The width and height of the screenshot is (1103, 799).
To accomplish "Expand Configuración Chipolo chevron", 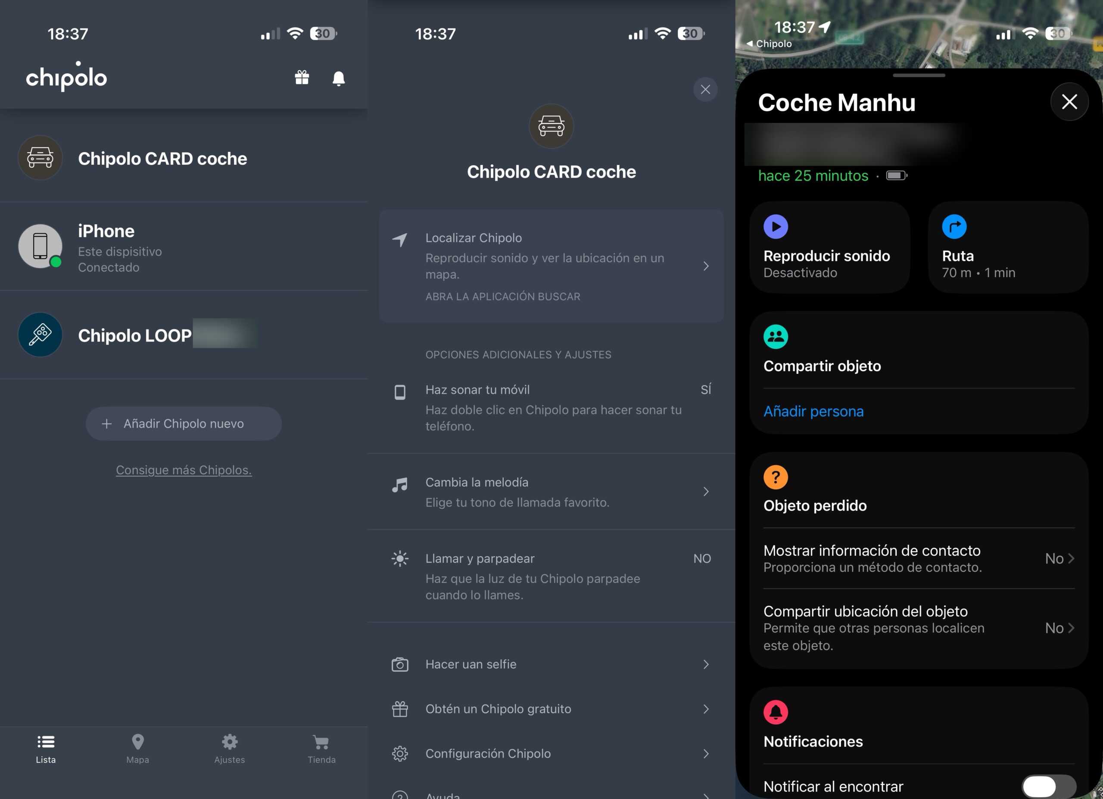I will [x=706, y=753].
